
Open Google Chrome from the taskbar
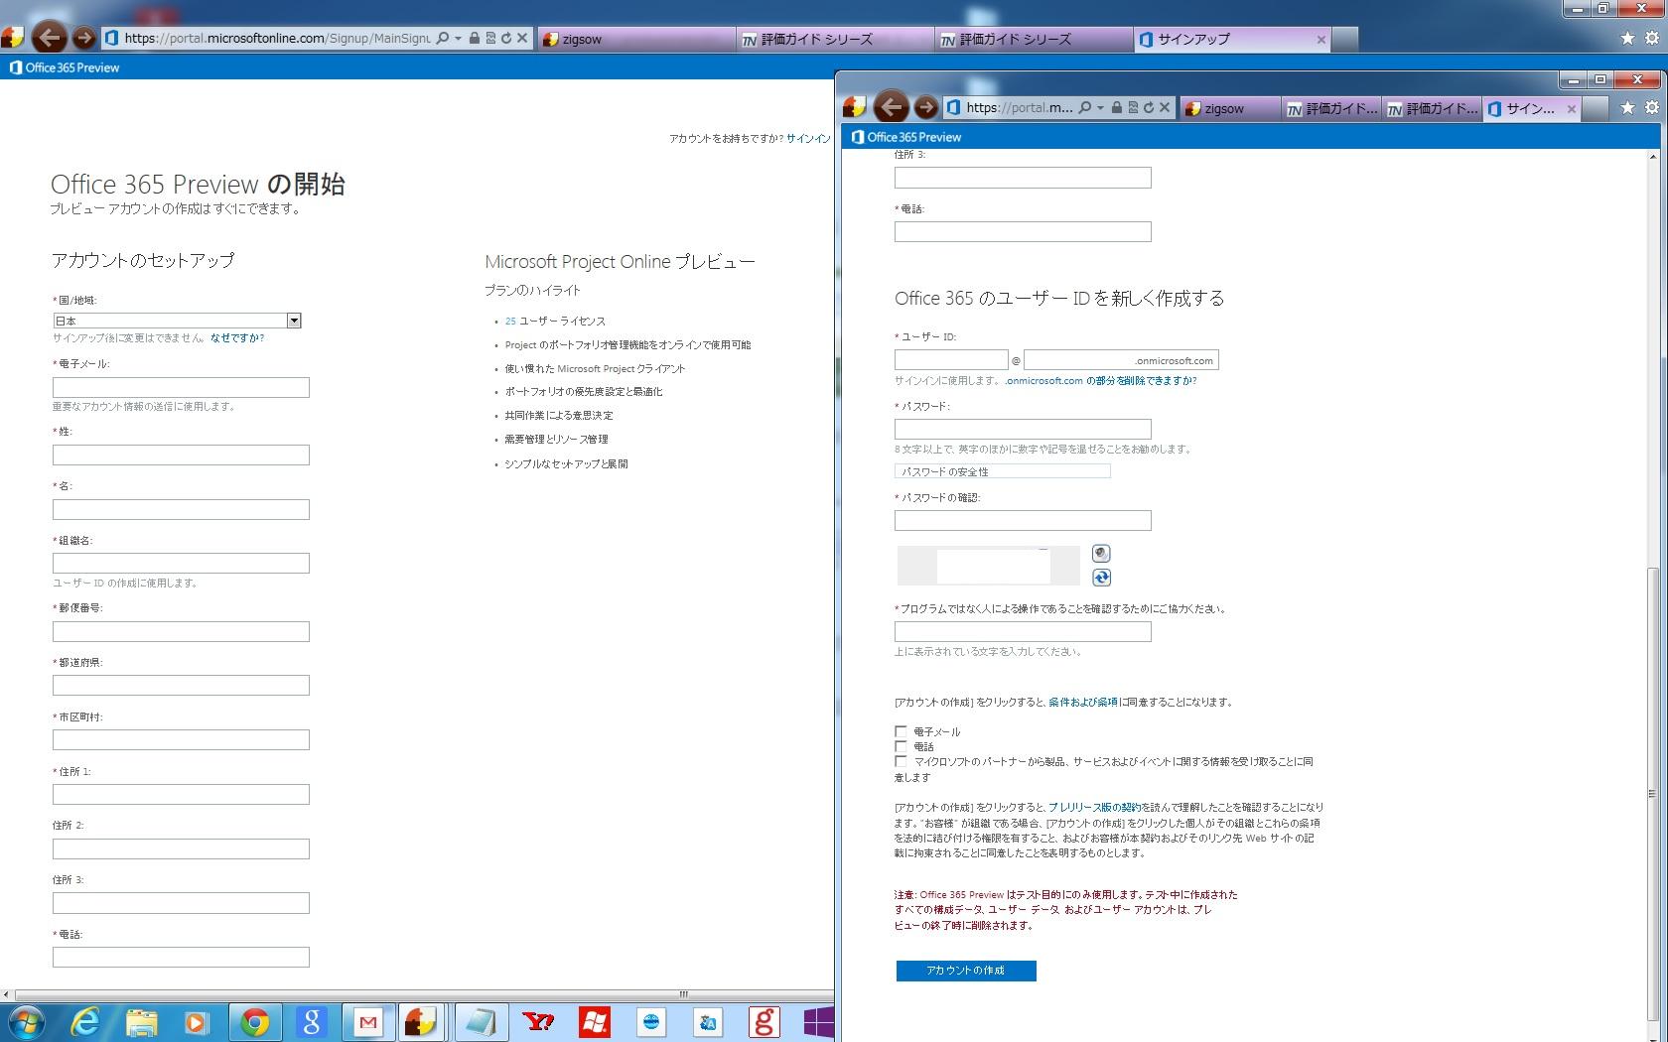pos(255,1022)
